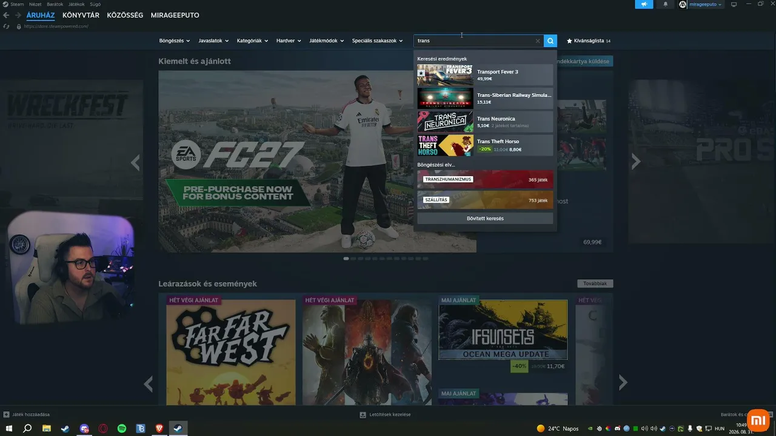Expand the Speciális szakaszok dropdown
This screenshot has width=776, height=436.
pyautogui.click(x=377, y=41)
